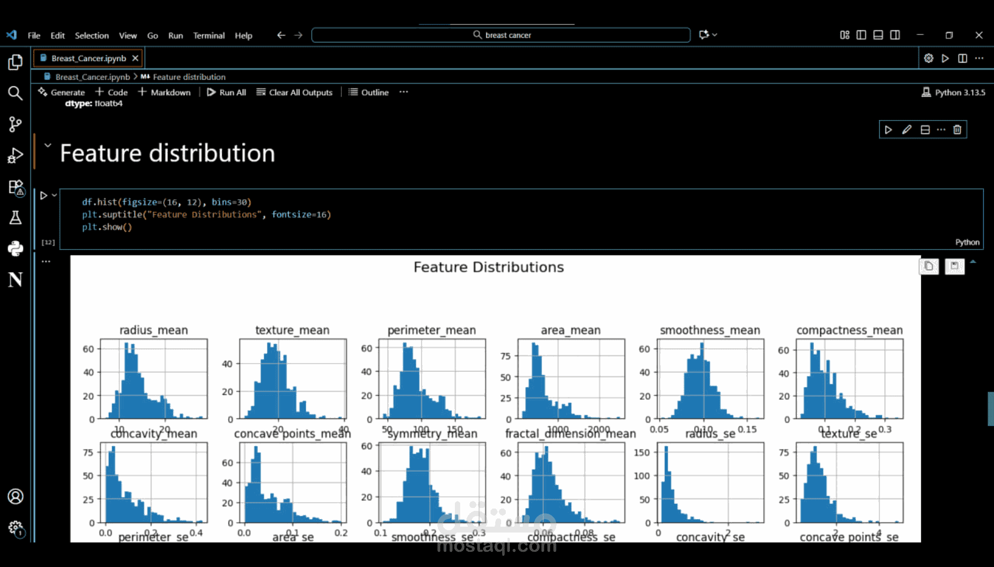The height and width of the screenshot is (567, 994).
Task: Open output cell more actions ellipsis
Action: [x=46, y=261]
